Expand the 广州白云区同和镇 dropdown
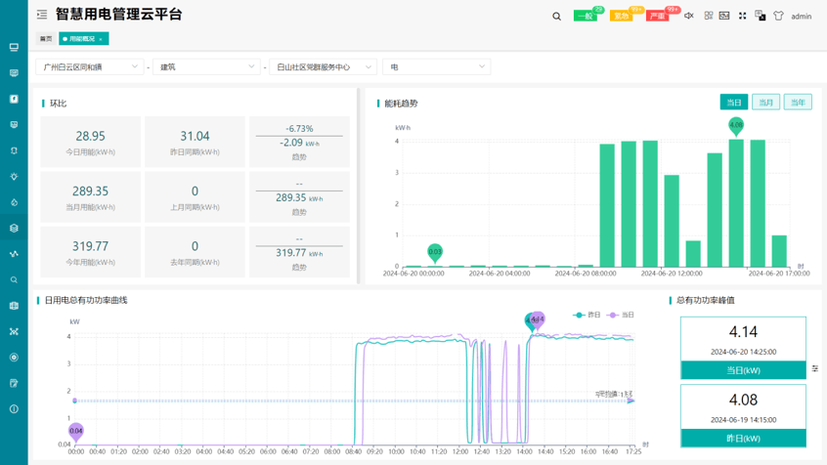 [x=90, y=67]
